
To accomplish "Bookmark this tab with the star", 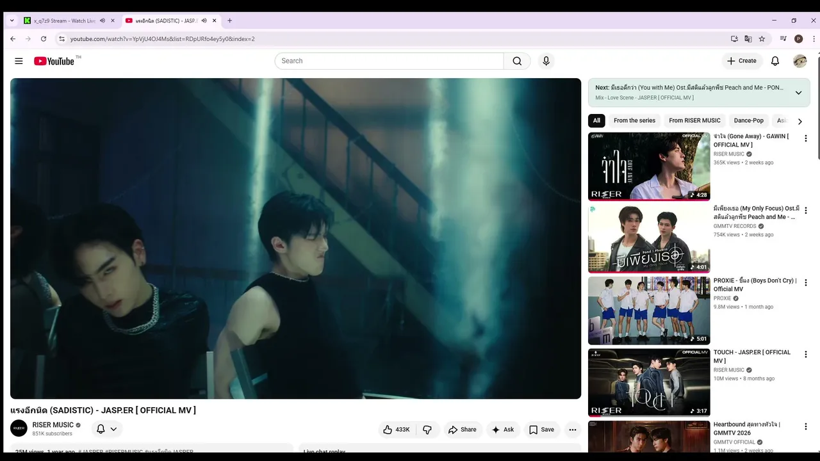I will pyautogui.click(x=762, y=38).
